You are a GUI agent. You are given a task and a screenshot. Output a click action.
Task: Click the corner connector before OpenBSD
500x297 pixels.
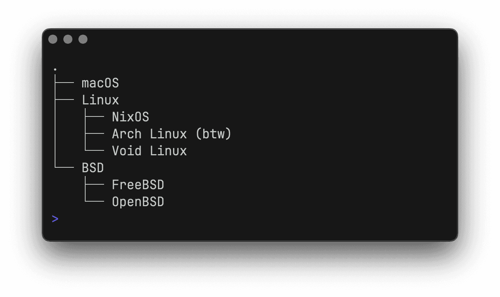coord(94,201)
